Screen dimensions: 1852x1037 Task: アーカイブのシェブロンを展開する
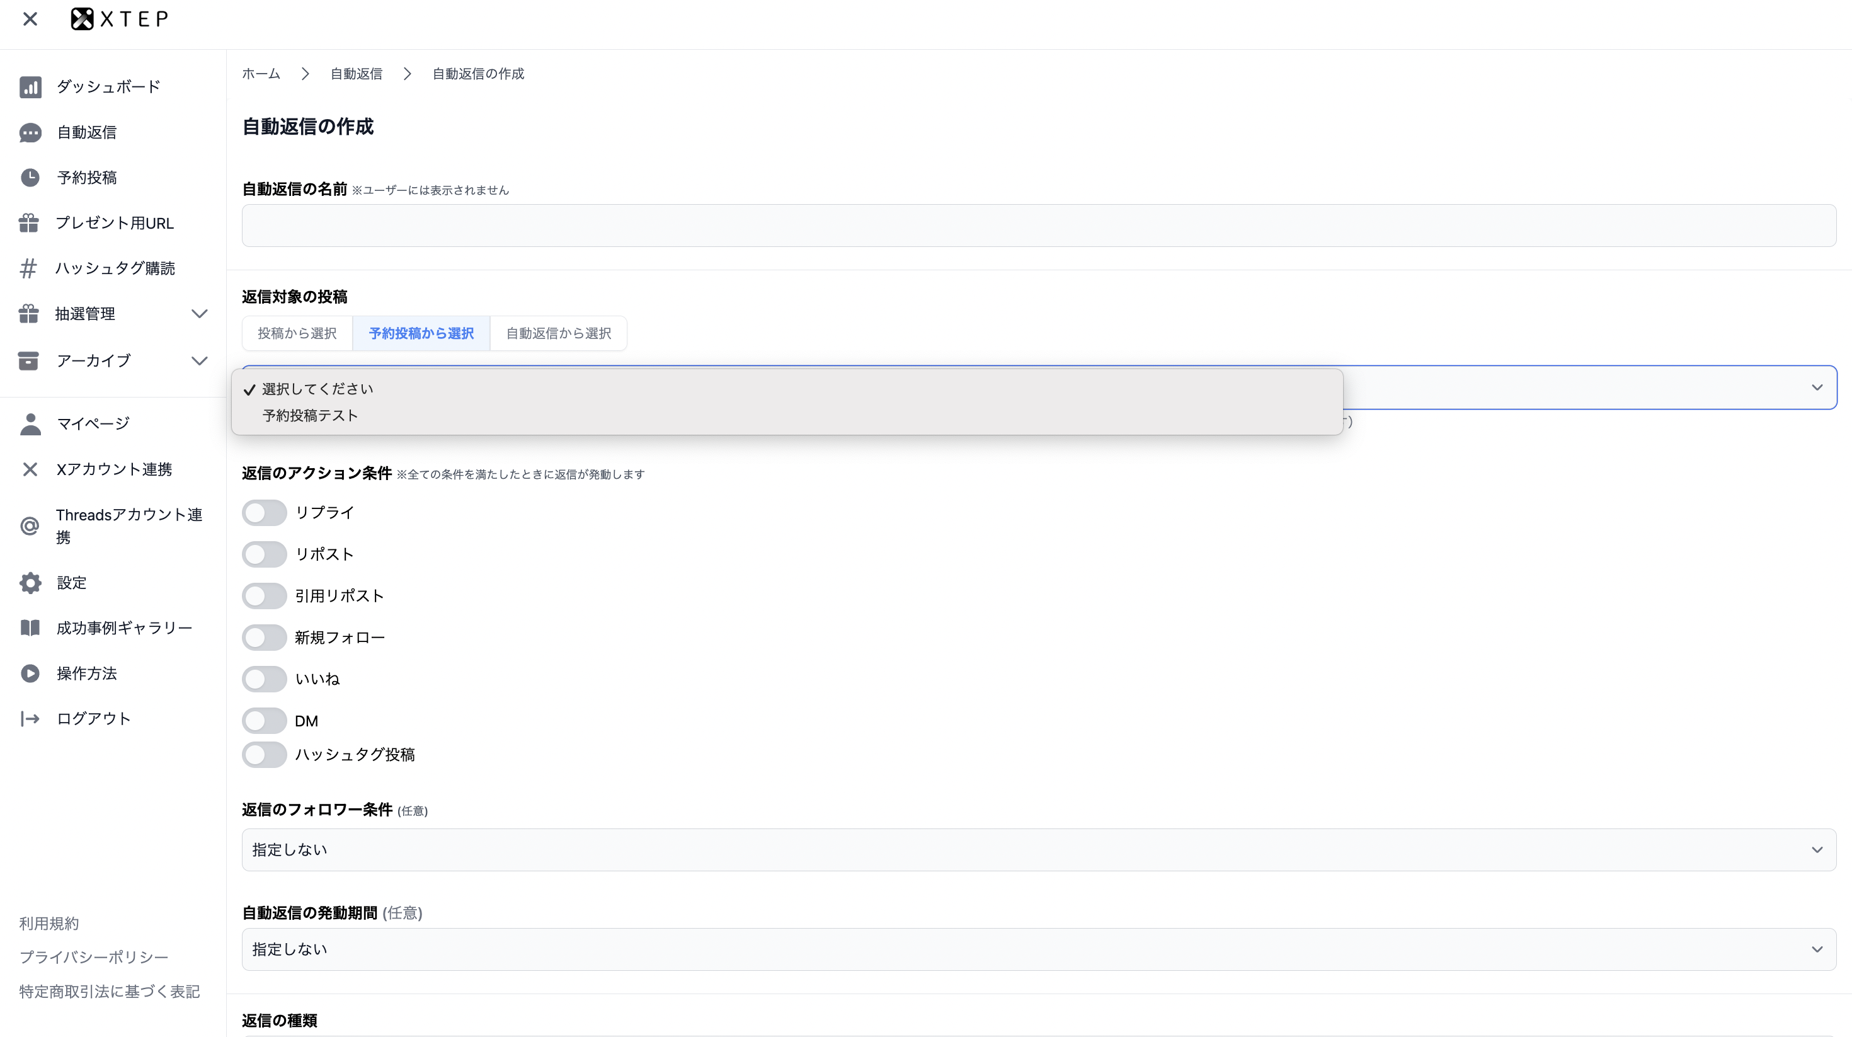[200, 361]
